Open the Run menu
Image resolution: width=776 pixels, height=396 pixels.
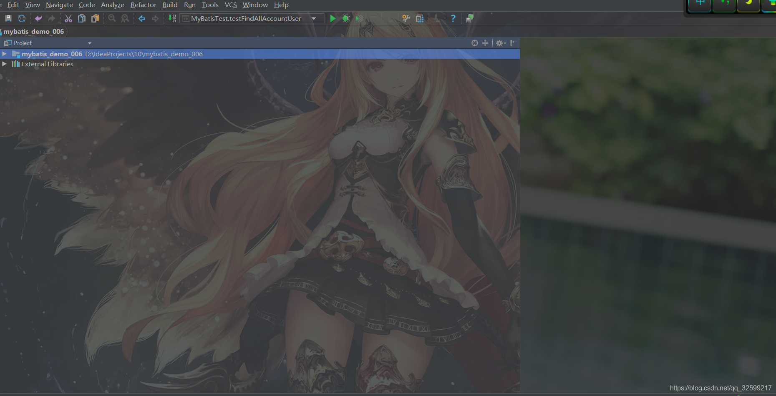click(190, 5)
